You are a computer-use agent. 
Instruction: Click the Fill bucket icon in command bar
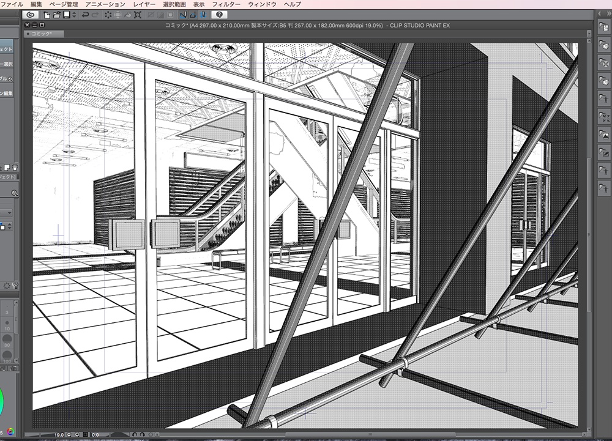(128, 15)
